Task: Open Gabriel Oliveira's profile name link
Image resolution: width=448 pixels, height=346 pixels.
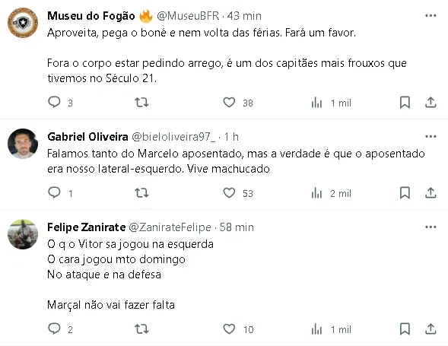Action: click(x=87, y=137)
